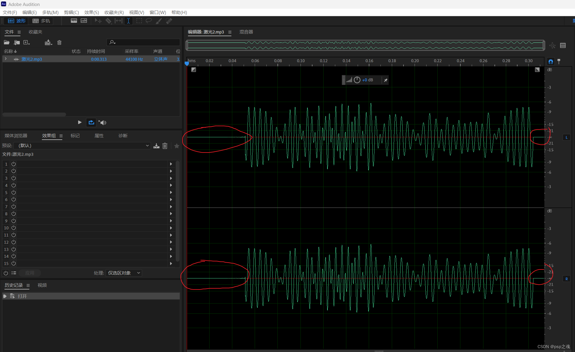This screenshot has width=575, height=352.
Task: Switch to 多轨 multitrack view
Action: (41, 21)
